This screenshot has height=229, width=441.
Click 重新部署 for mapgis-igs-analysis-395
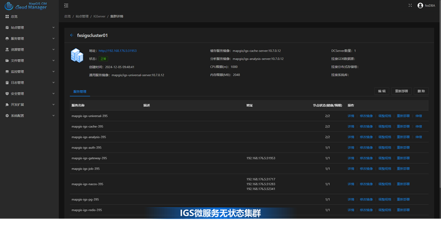pyautogui.click(x=403, y=137)
